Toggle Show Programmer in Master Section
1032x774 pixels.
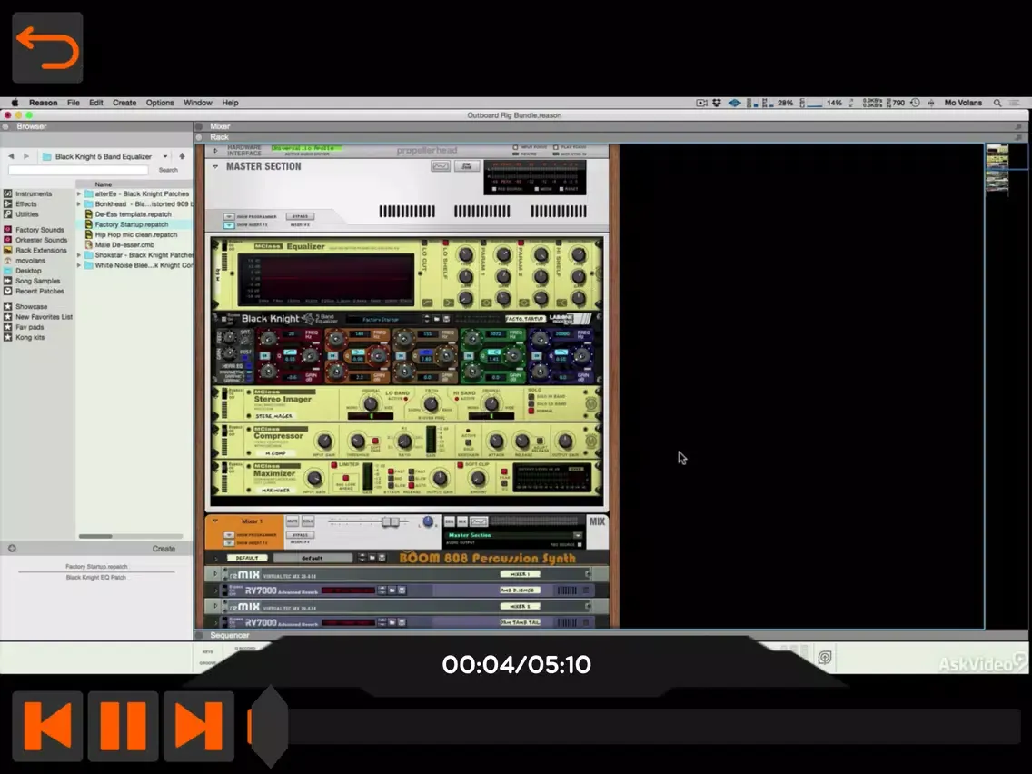[228, 216]
